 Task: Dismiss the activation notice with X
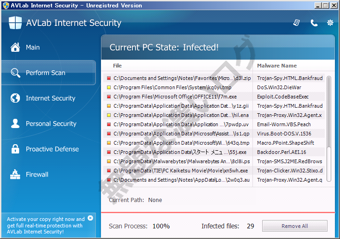[x=90, y=218]
